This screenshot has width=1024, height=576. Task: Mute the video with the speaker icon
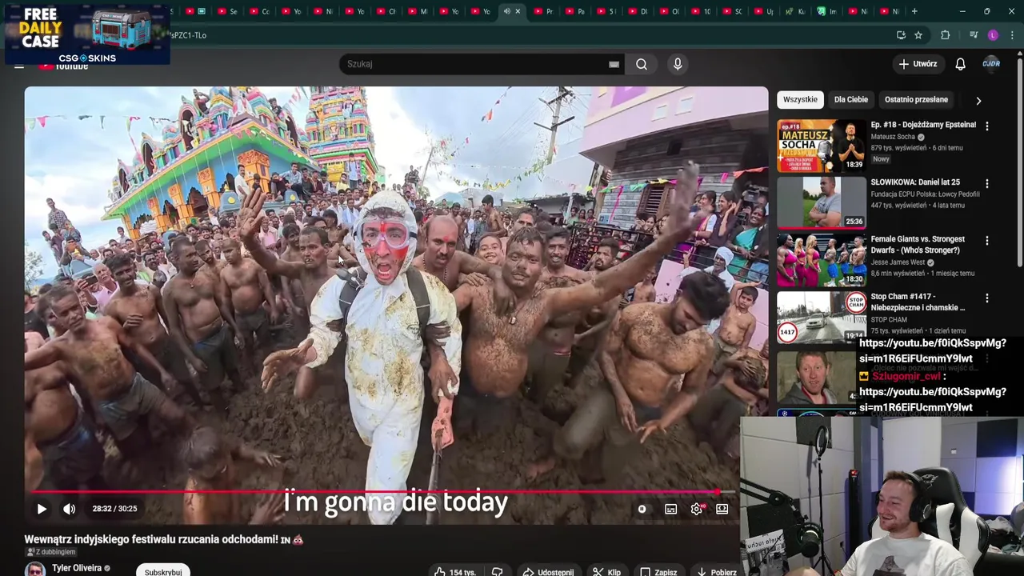tap(70, 509)
